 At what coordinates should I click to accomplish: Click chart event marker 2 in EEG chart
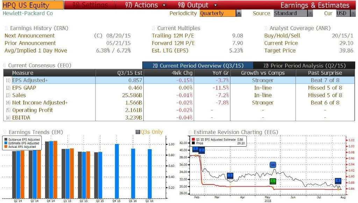[x=202, y=150]
